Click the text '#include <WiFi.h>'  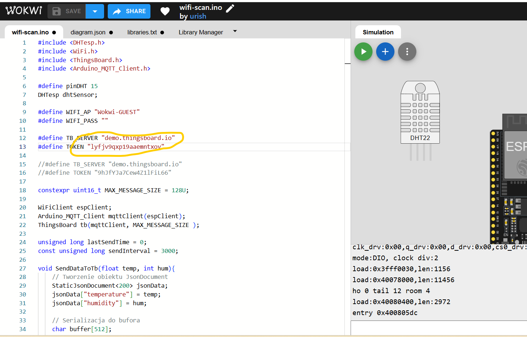pyautogui.click(x=68, y=51)
